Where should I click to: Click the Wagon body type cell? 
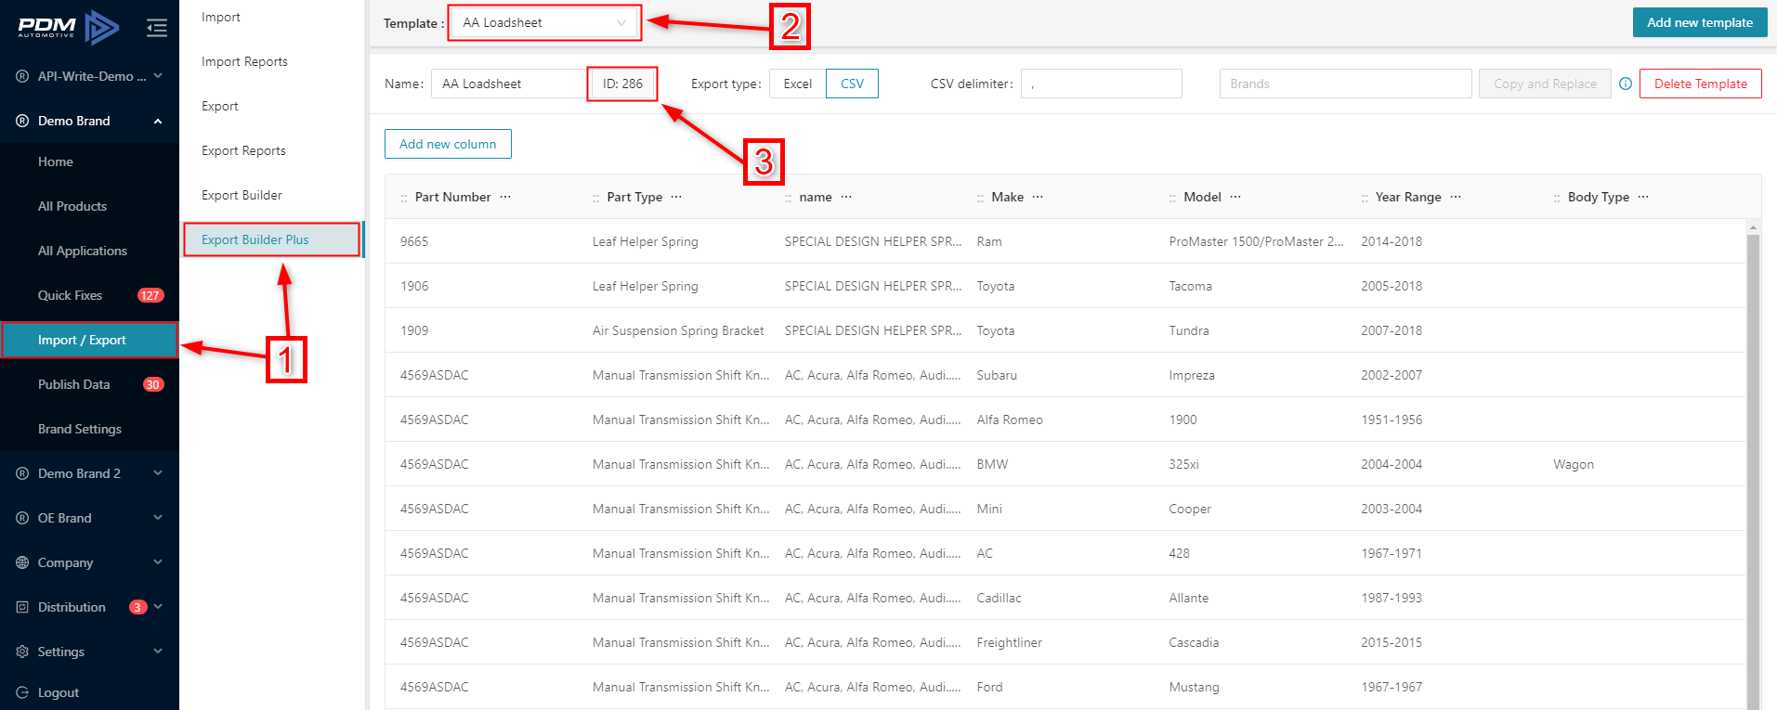point(1574,464)
